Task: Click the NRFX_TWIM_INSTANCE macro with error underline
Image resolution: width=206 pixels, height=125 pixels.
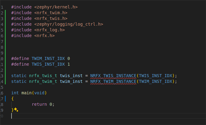Action: (x=113, y=82)
